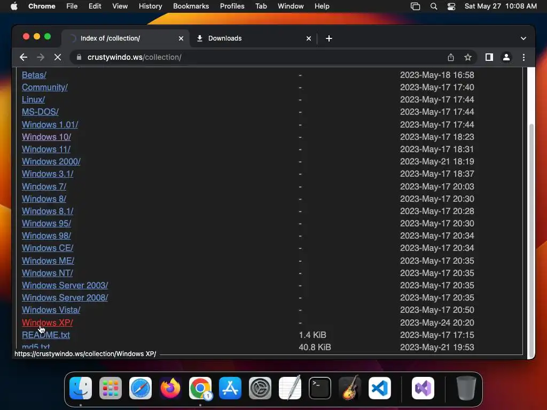Open the Linux/ directory link

click(33, 99)
